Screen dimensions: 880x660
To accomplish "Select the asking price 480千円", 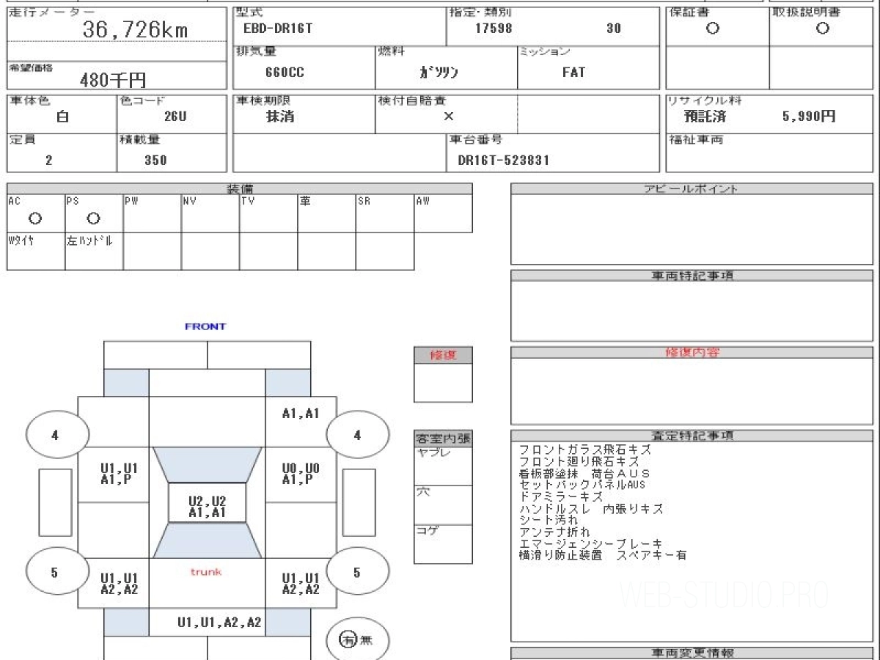I will (x=113, y=80).
